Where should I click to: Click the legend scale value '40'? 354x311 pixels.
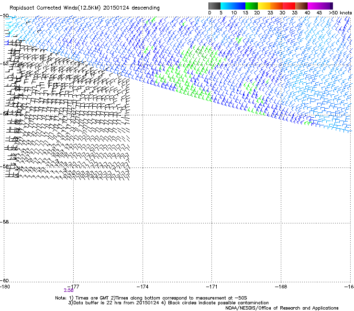pyautogui.click(x=307, y=13)
